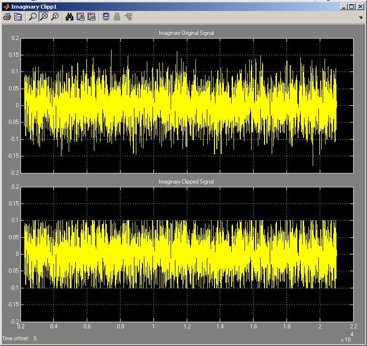Click the MATLAB icon in title bar

pos(6,7)
